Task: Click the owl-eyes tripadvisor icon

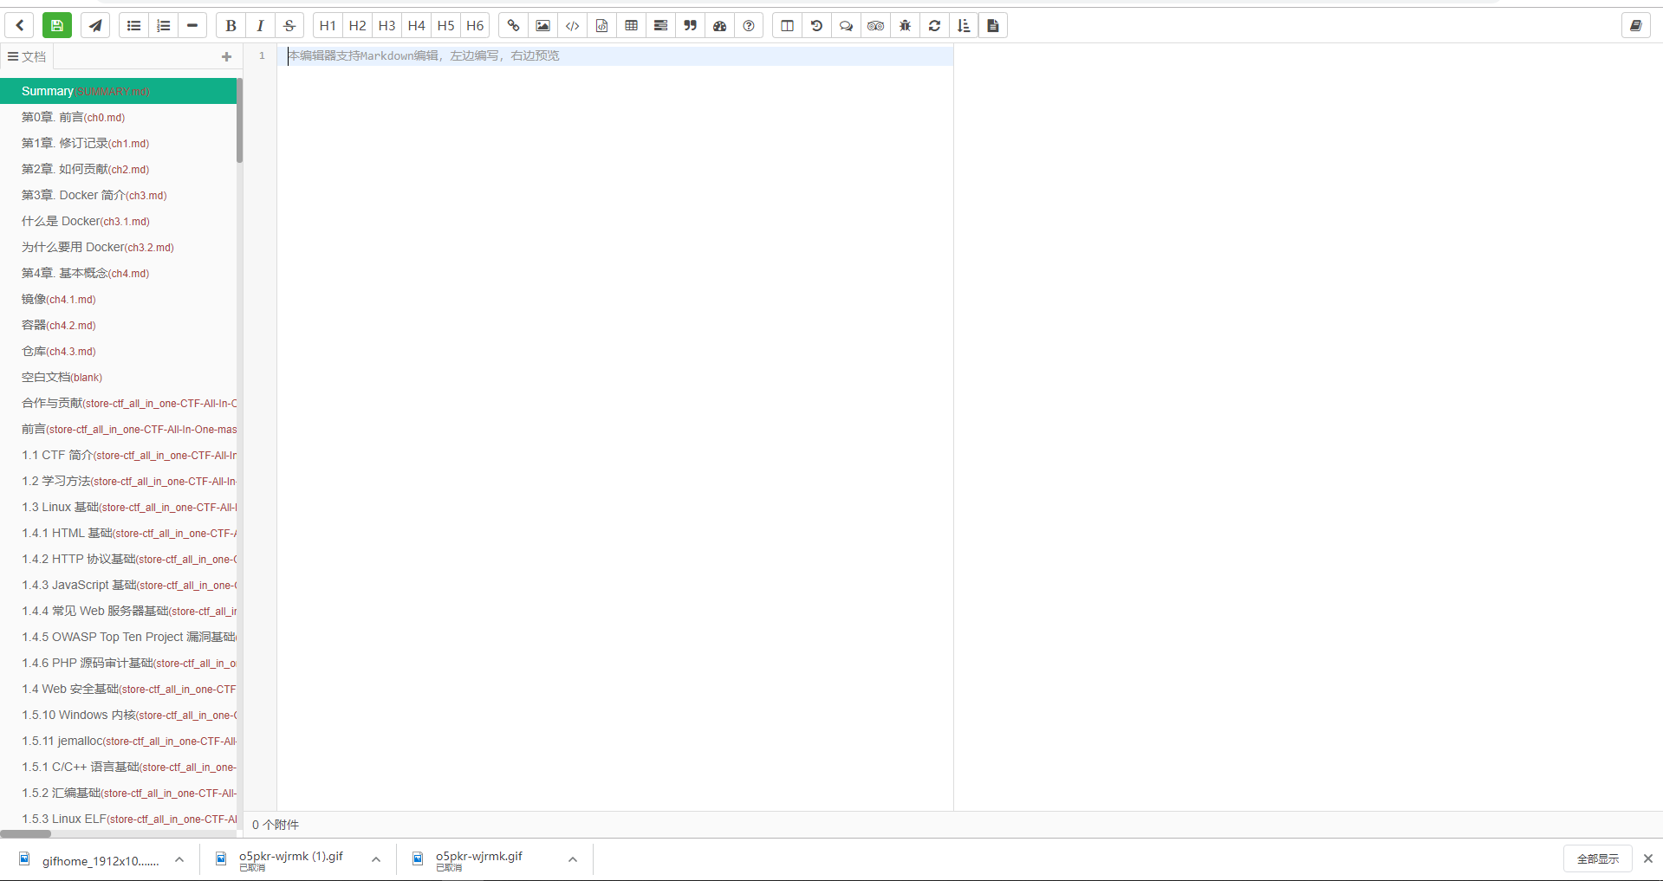Action: tap(875, 26)
